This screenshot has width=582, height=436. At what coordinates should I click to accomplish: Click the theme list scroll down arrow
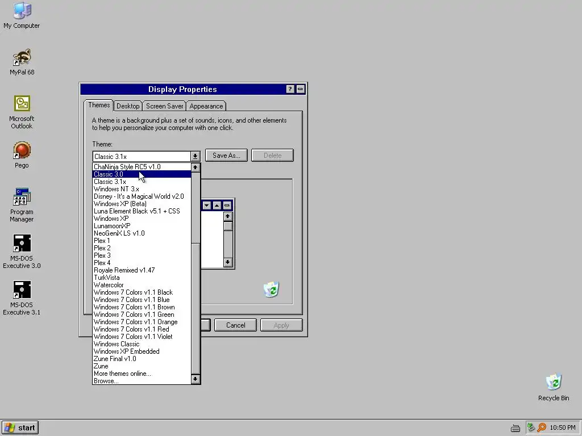[196, 379]
